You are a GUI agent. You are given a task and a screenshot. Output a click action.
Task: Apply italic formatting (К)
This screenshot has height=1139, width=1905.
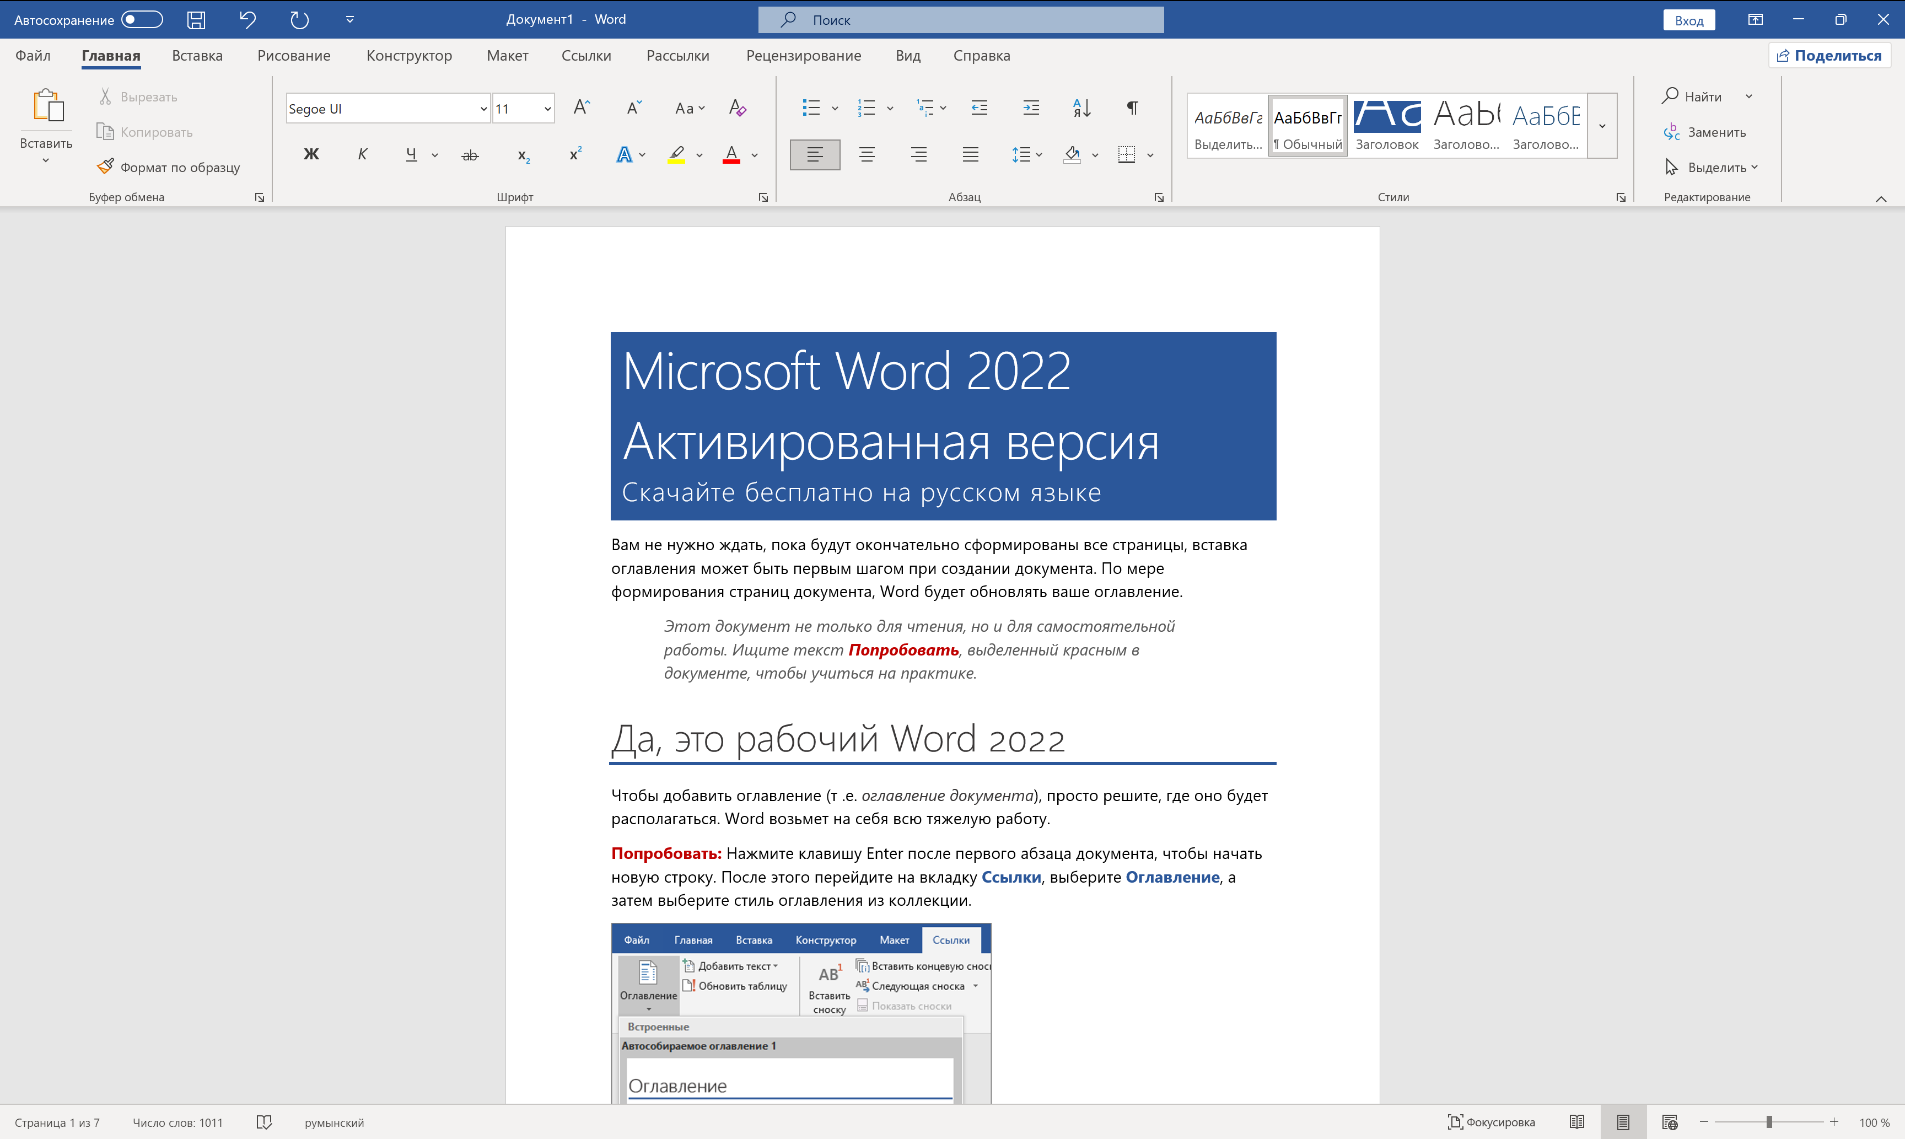pyautogui.click(x=362, y=154)
